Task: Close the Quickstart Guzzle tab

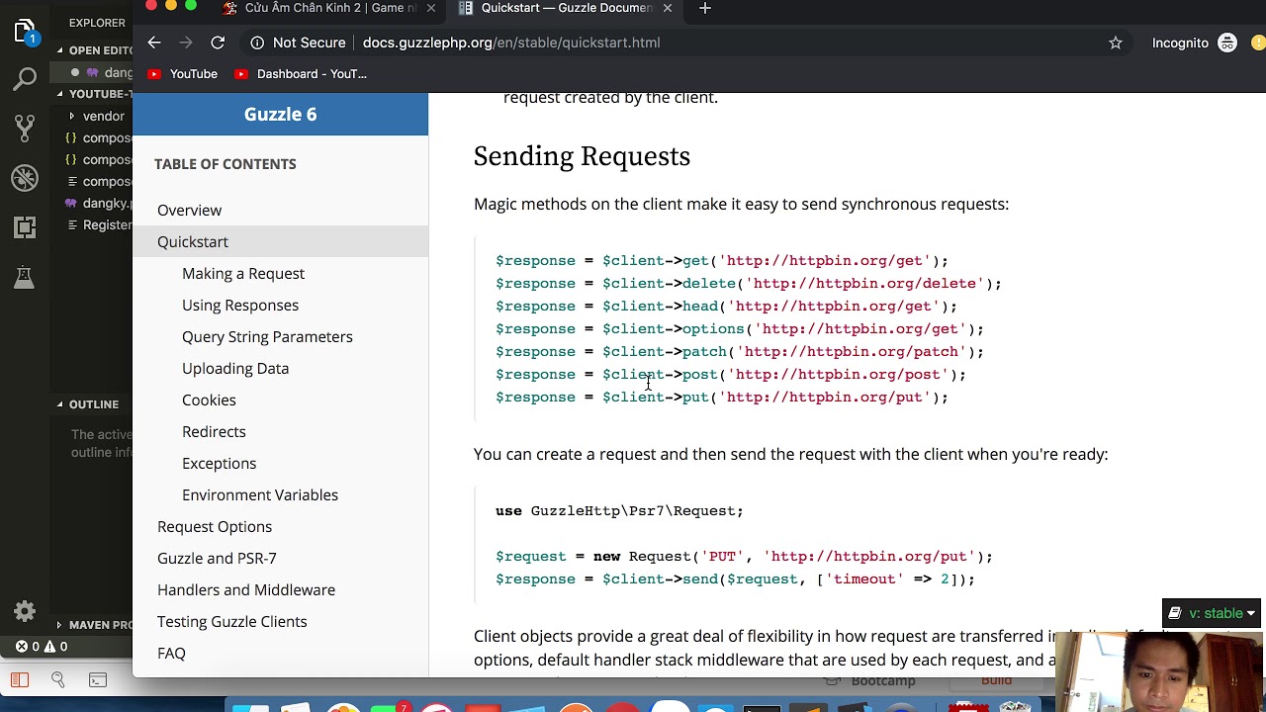Action: pos(668,8)
